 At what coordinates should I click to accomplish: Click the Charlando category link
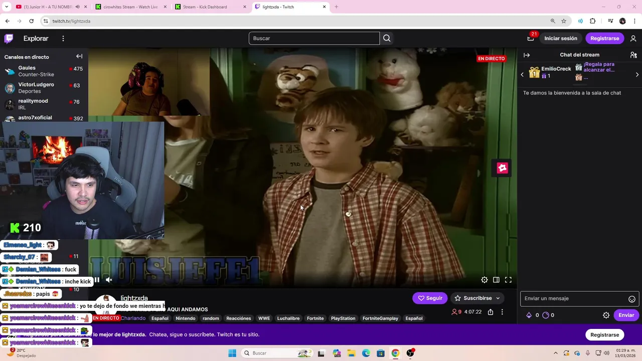coord(133,318)
